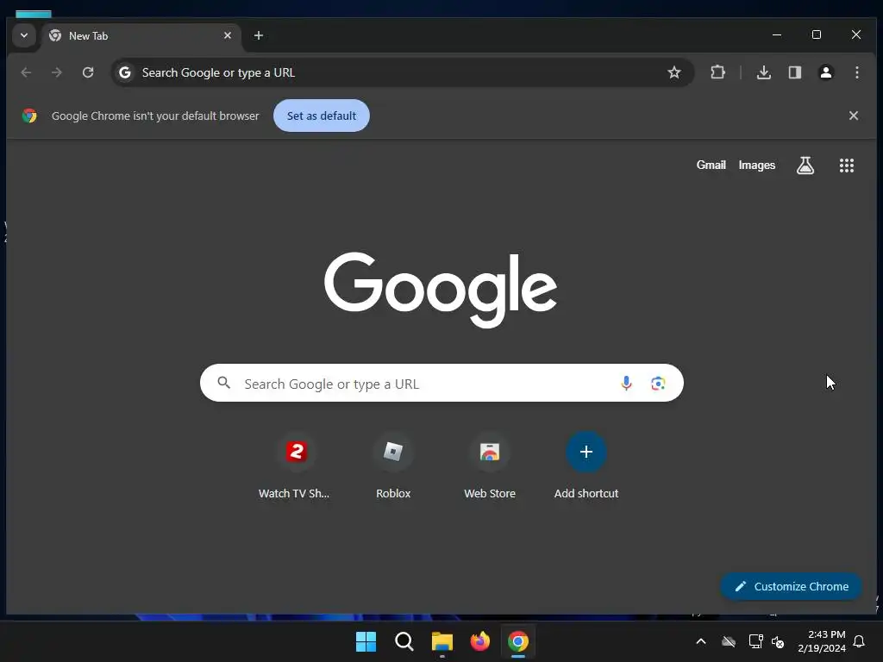The width and height of the screenshot is (883, 662).
Task: Open the Windows Start menu
Action: (366, 641)
